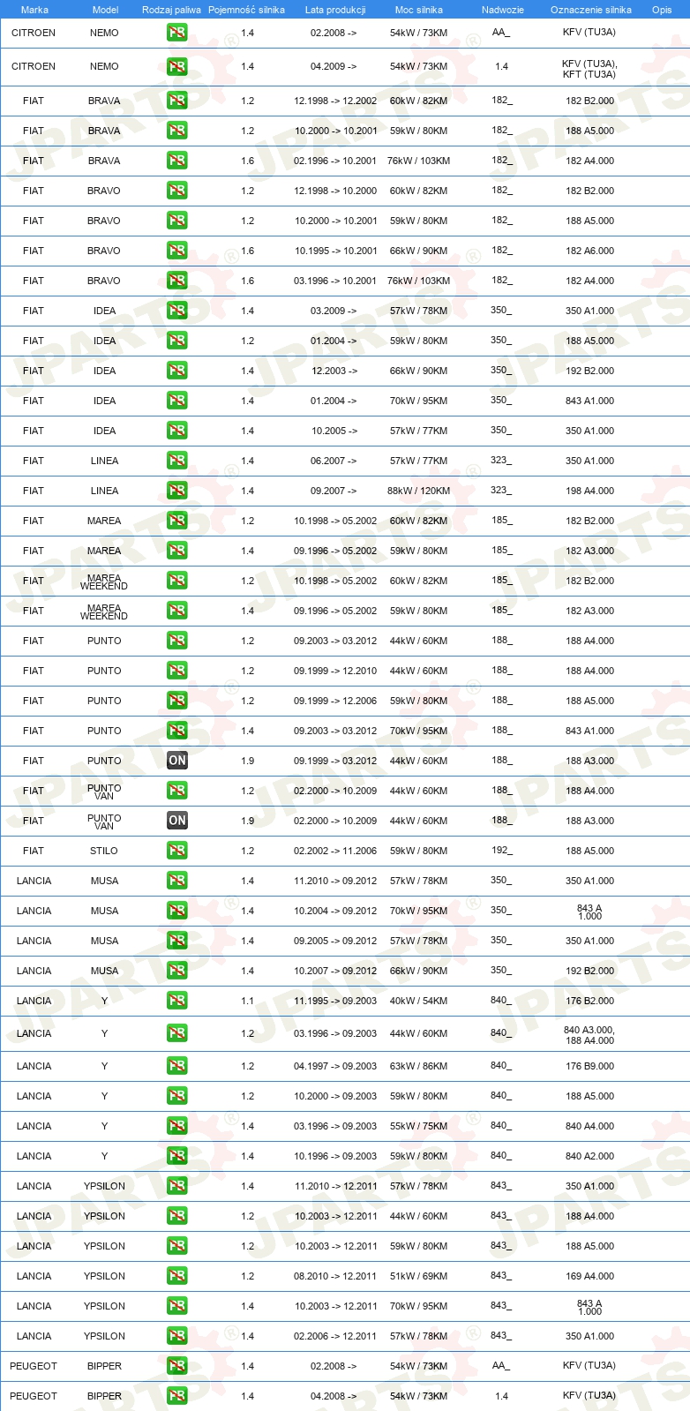Click petrol icon in Fiat Idea 03.2009 row
This screenshot has height=1411, width=690.
click(177, 311)
